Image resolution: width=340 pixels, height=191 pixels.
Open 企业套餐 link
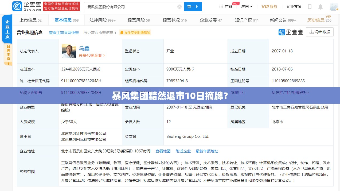pyautogui.click(x=294, y=6)
